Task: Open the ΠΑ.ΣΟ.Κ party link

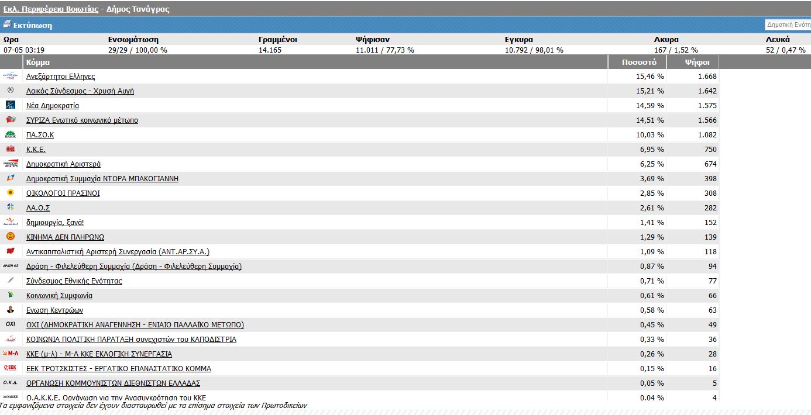Action: (40, 135)
